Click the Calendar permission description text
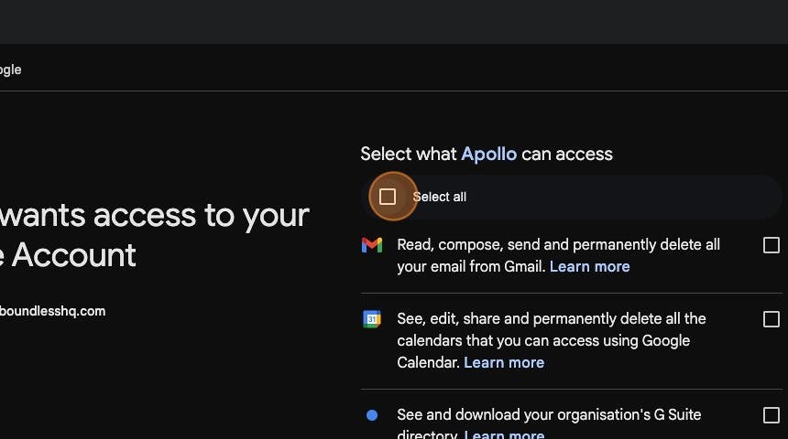 552,340
